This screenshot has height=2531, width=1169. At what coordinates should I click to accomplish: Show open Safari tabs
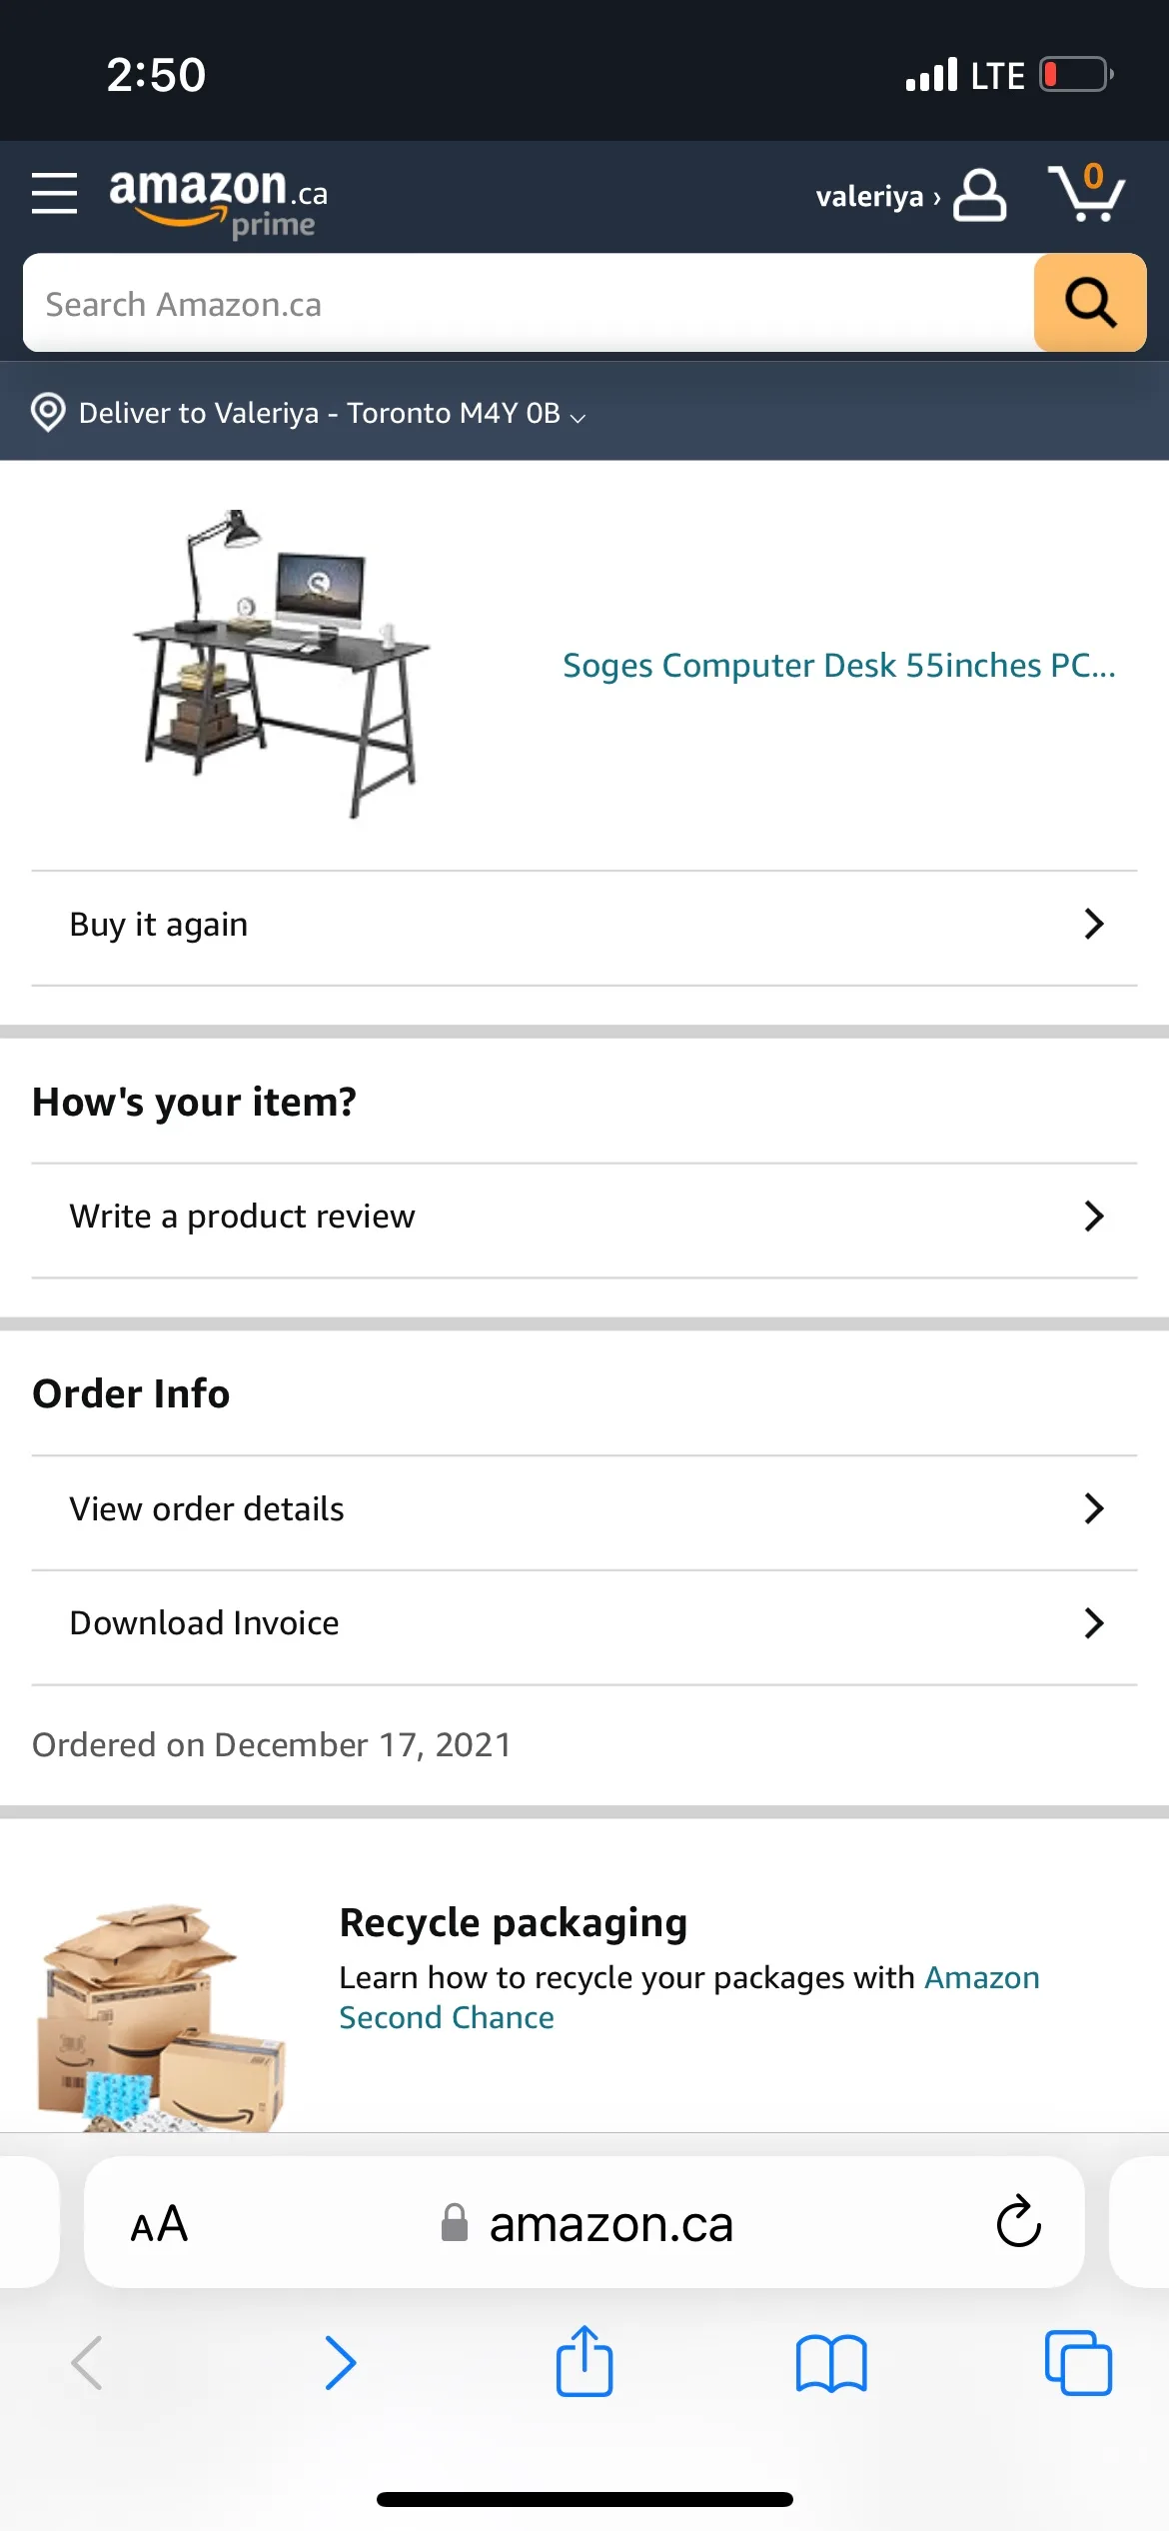coord(1077,2363)
